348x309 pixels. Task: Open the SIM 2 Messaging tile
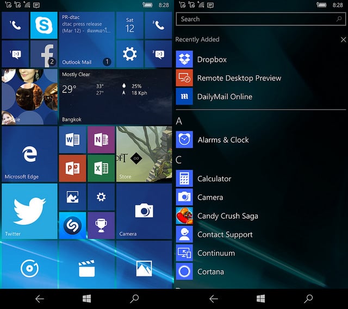(158, 54)
